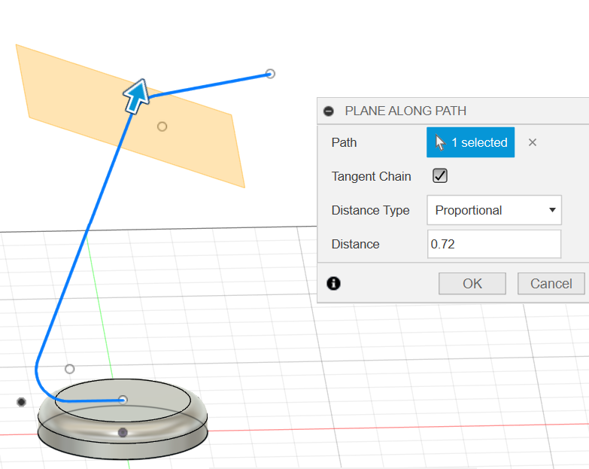This screenshot has width=589, height=469.
Task: Click hollow sketch point beside the curve bend
Action: pos(70,369)
